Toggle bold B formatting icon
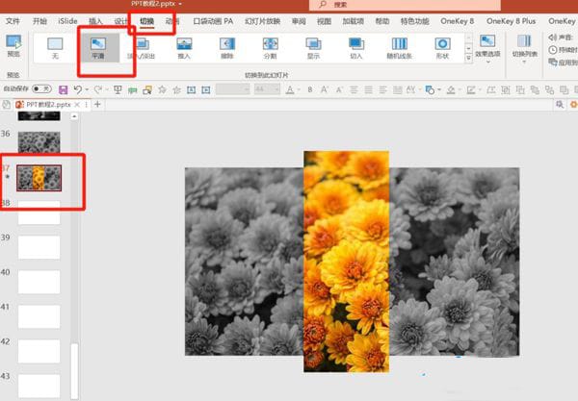Screen dimensions: 578x401 [x=310, y=89]
